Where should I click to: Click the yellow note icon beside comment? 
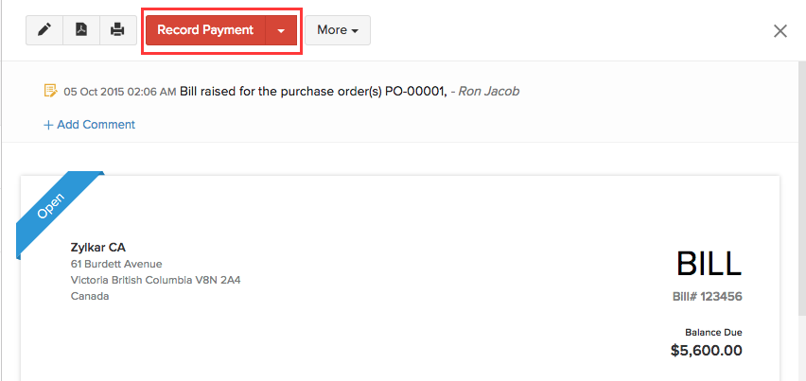click(50, 91)
